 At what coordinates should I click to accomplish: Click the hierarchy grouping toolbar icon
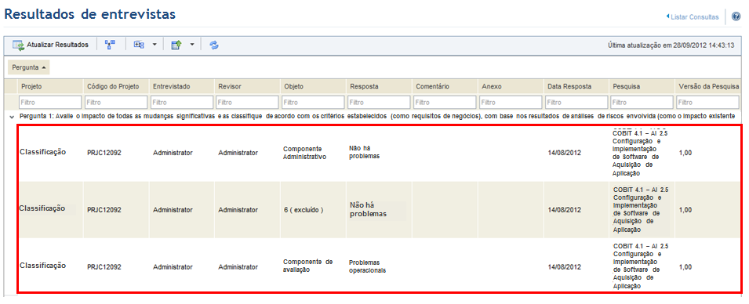pyautogui.click(x=111, y=45)
